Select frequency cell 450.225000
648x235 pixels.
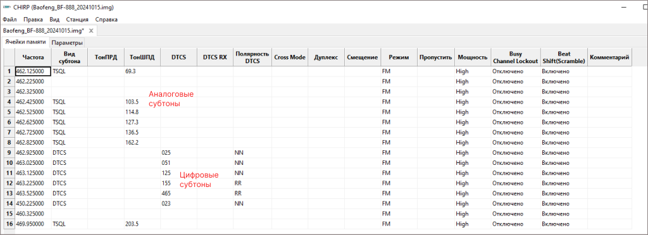click(x=34, y=203)
